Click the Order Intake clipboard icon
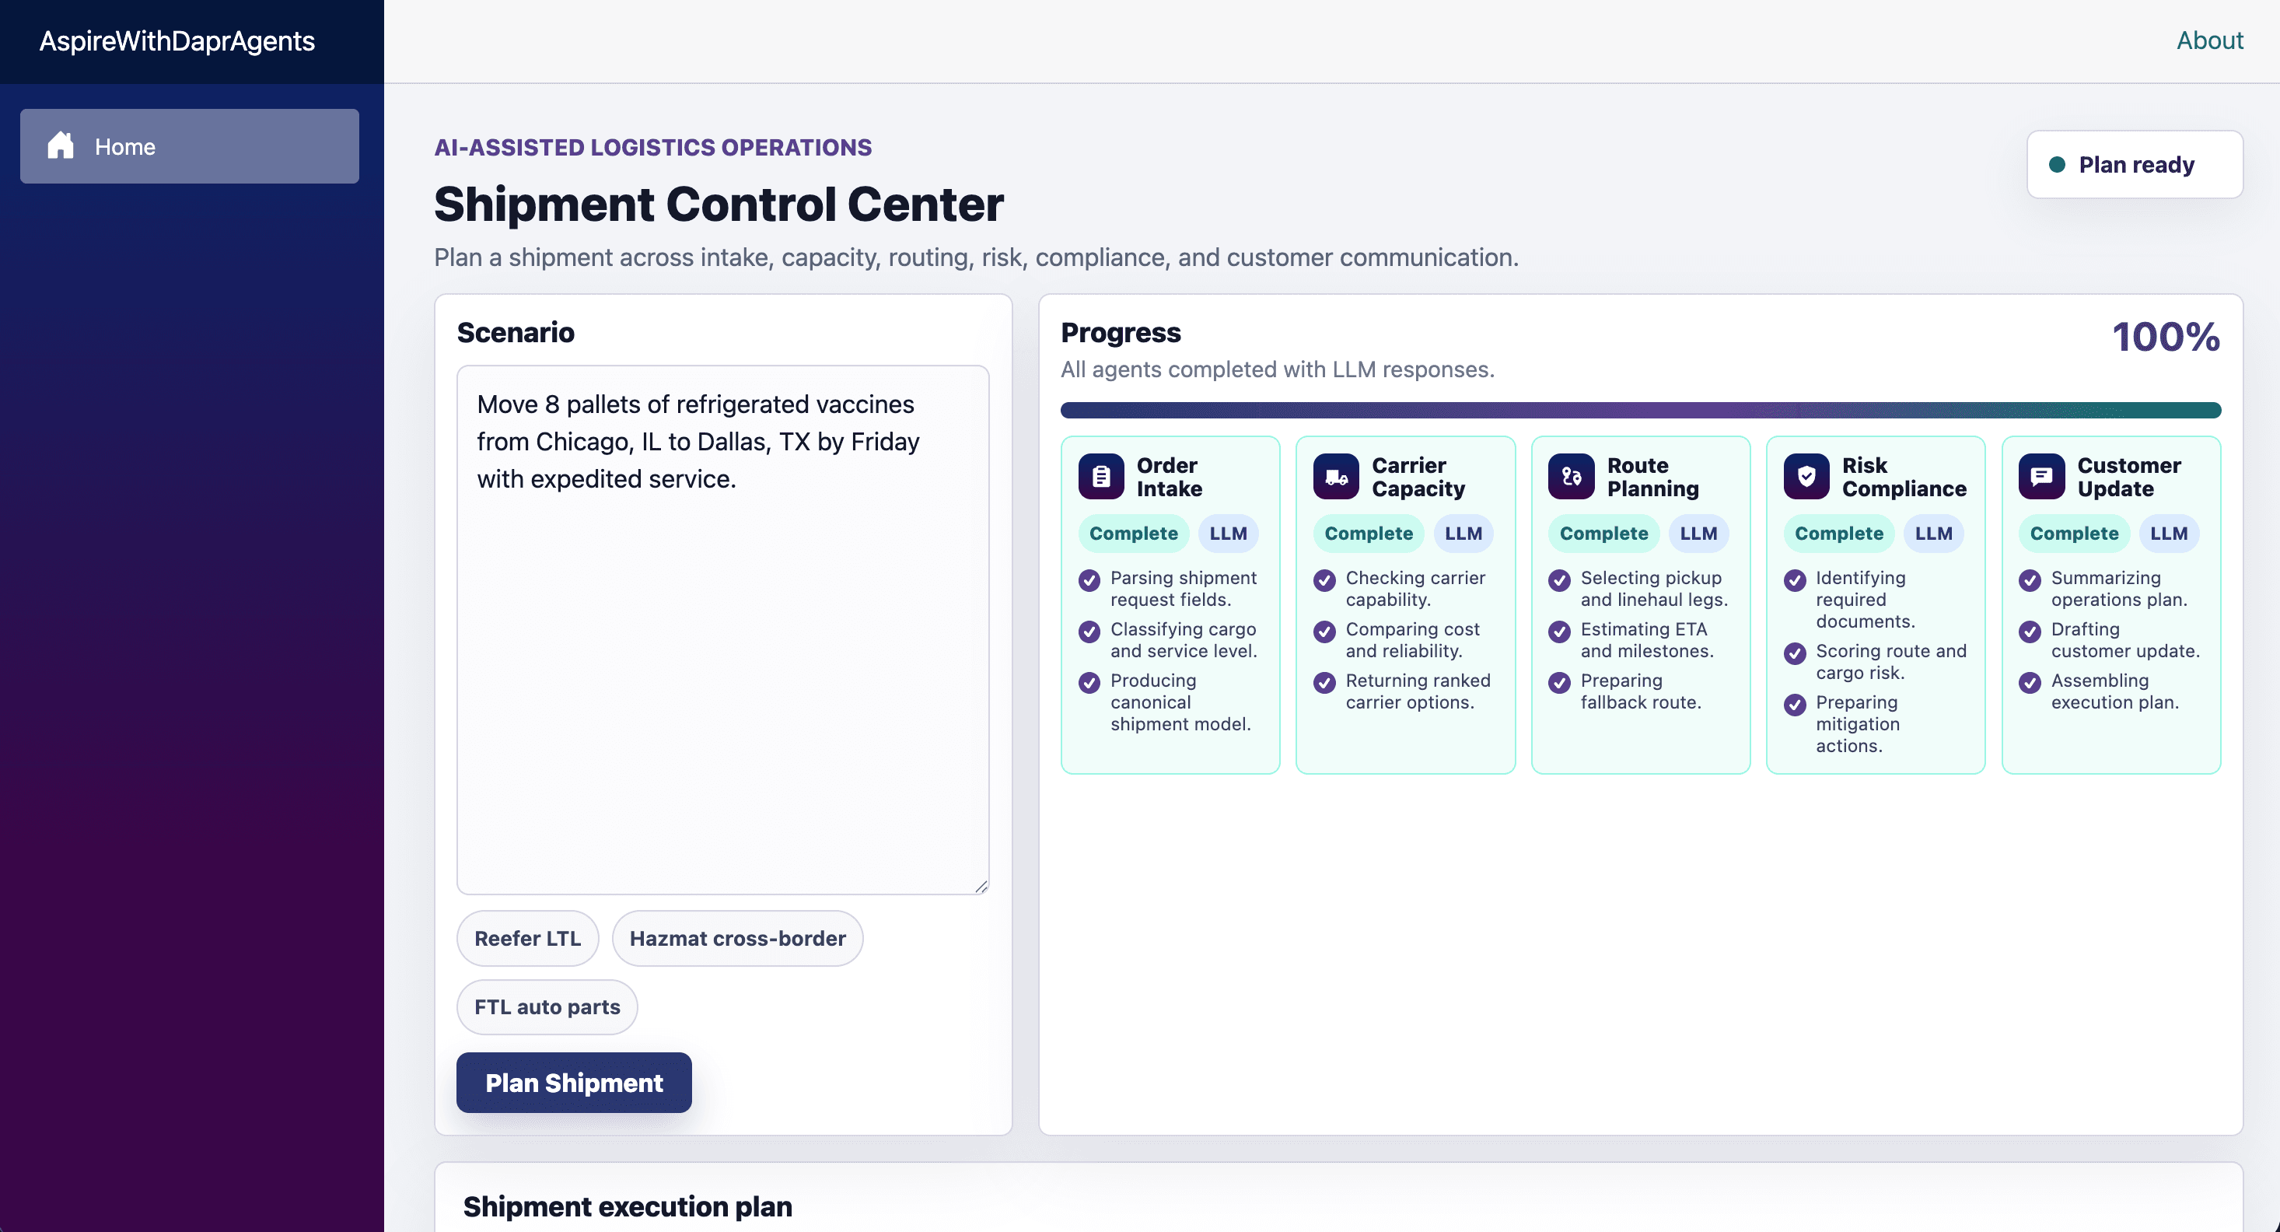The width and height of the screenshot is (2280, 1232). [x=1101, y=477]
